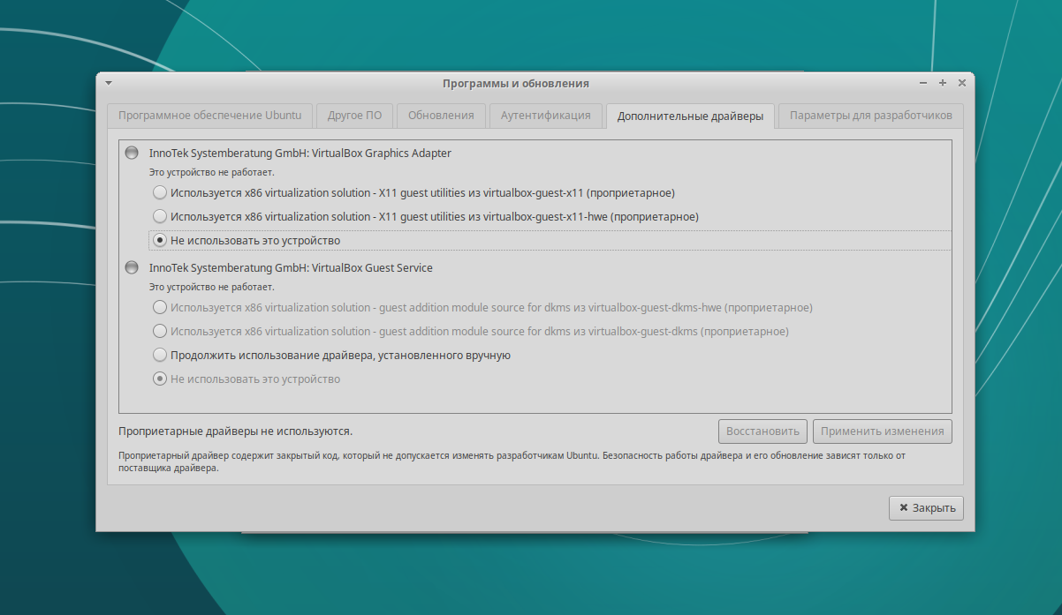Click the 'Проприетарные драйверы не используются.' status text

236,431
